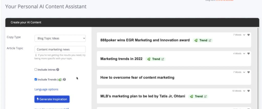Select 'Marketing trends in 2022' title

click(122, 59)
